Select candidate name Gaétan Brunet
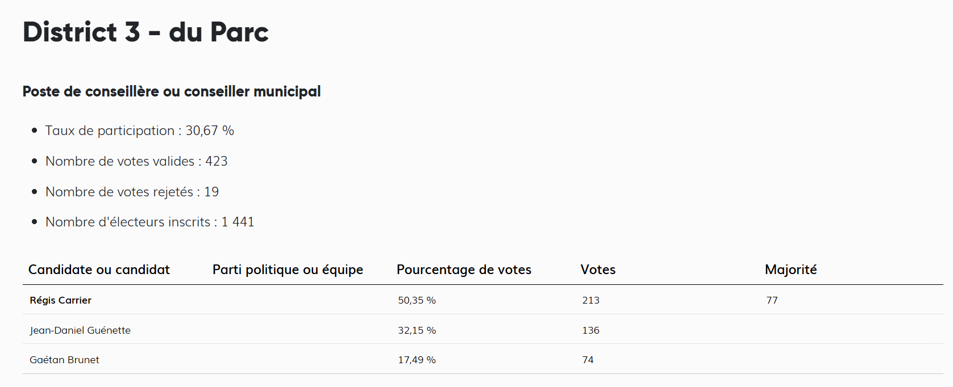 (x=64, y=360)
